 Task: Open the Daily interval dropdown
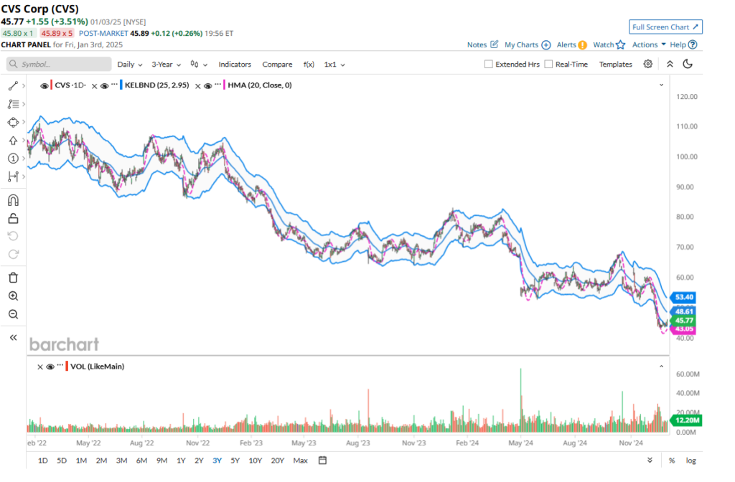pos(130,65)
